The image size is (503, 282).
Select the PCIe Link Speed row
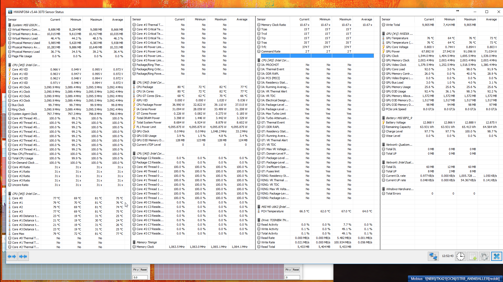click(440, 109)
